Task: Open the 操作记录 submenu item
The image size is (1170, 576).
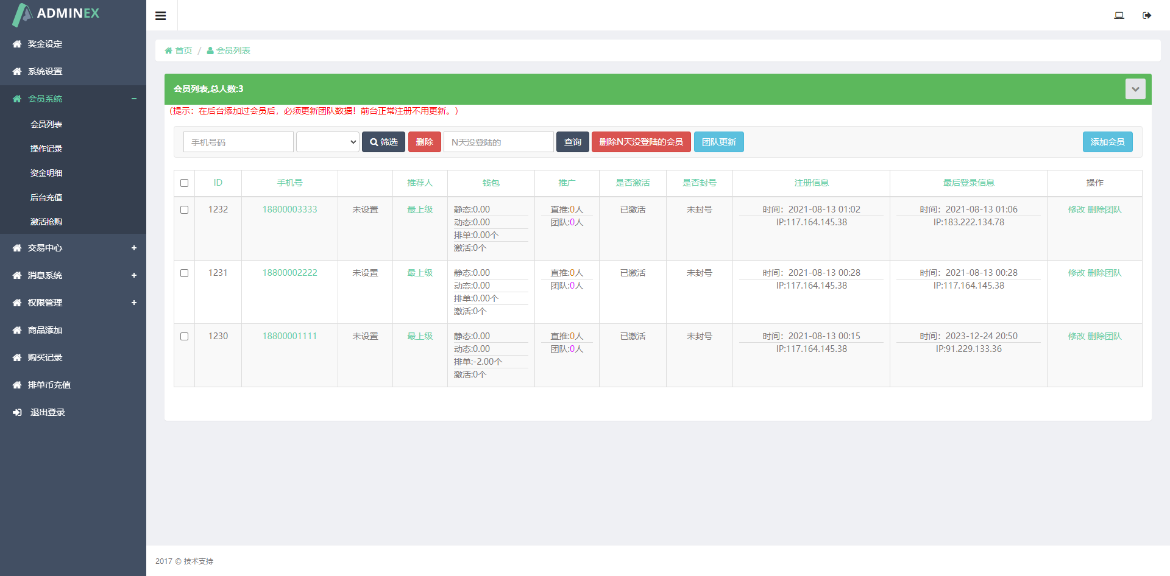Action: pyautogui.click(x=46, y=149)
